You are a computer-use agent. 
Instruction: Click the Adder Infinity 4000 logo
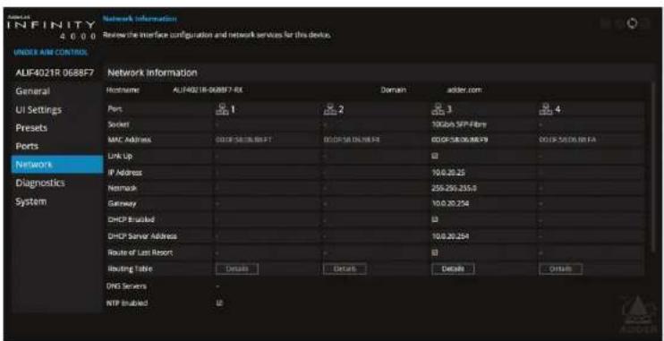click(52, 29)
